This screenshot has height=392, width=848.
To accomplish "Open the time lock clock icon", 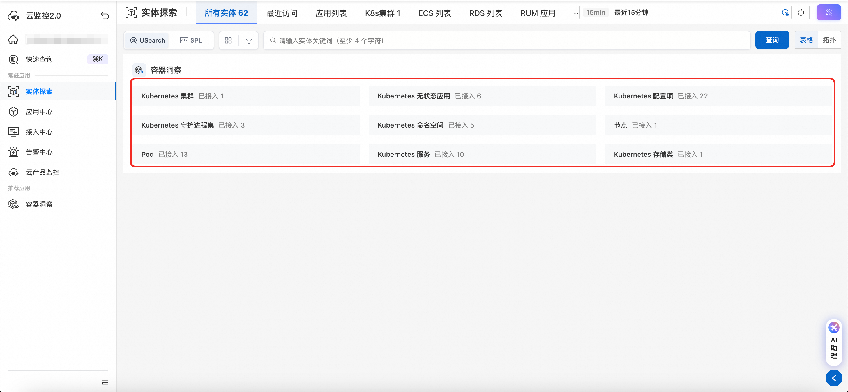I will click(785, 13).
